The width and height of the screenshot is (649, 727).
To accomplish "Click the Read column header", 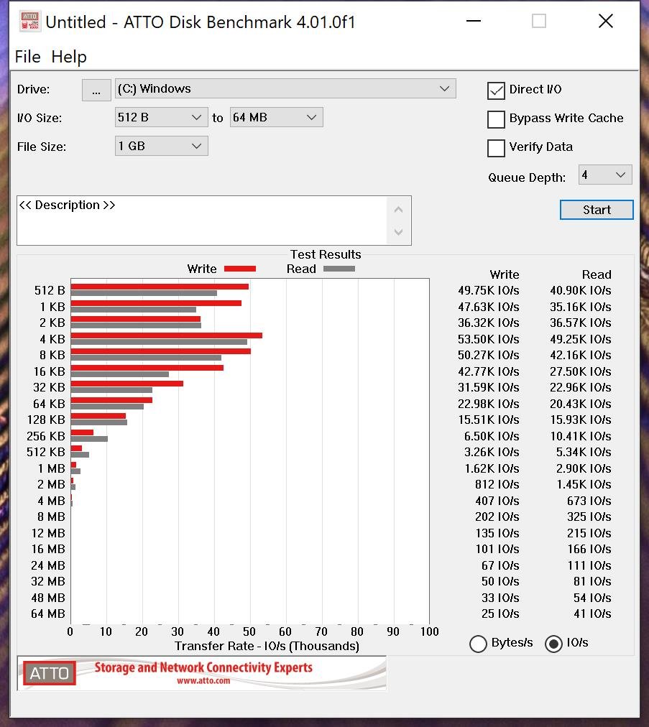I will coord(597,274).
